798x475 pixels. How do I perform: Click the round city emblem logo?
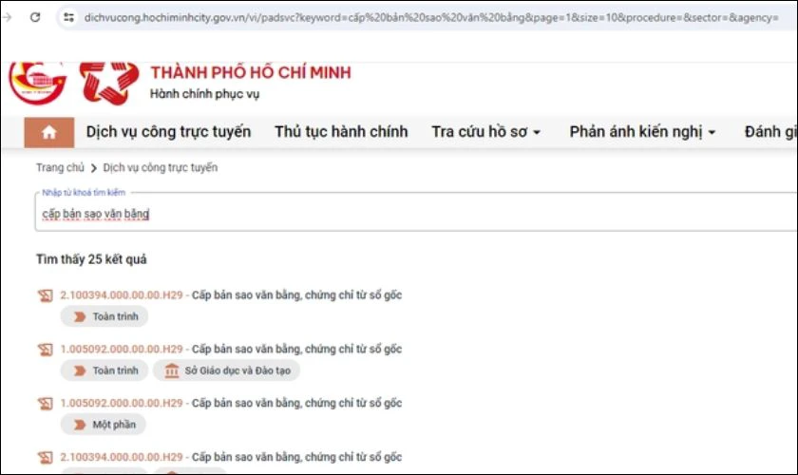(38, 83)
